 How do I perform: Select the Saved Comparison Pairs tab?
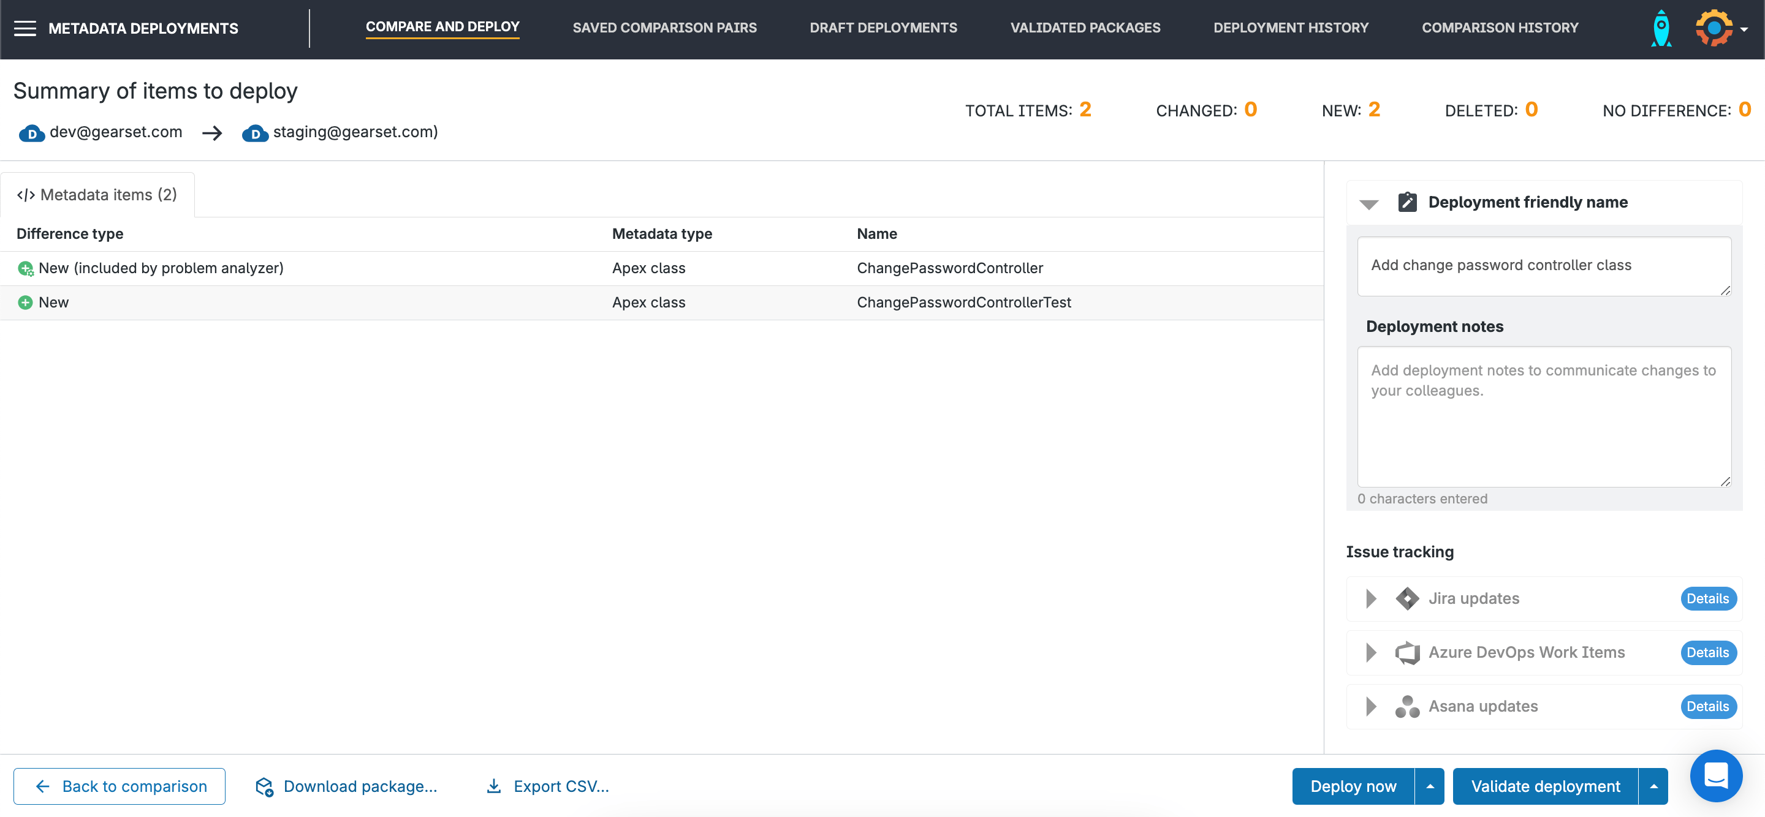(664, 28)
